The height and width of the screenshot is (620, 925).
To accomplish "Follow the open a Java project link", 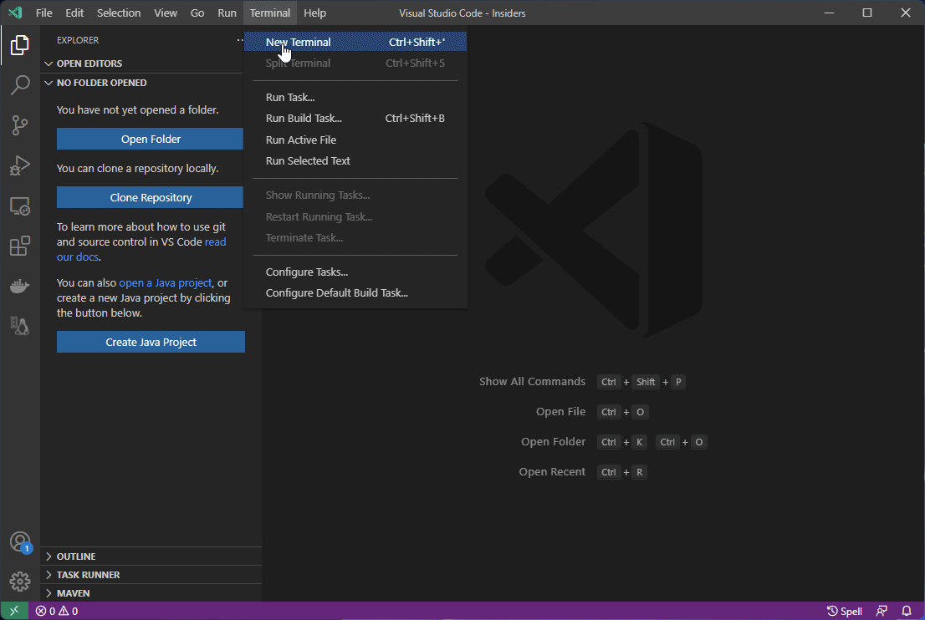I will tap(165, 282).
